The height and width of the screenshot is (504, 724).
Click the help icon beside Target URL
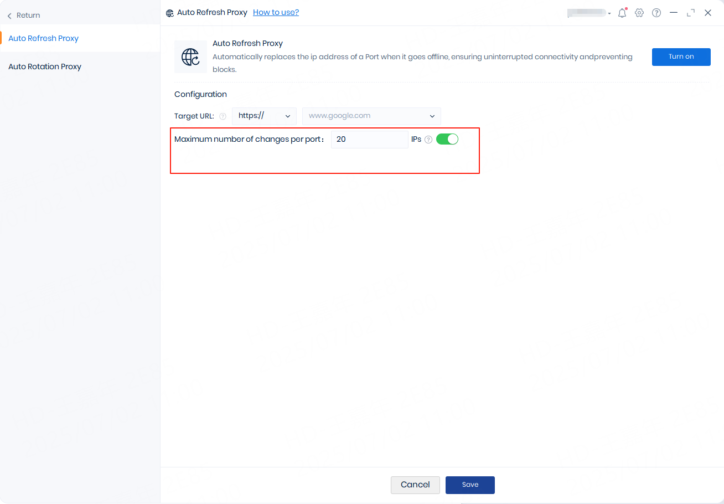tap(223, 116)
